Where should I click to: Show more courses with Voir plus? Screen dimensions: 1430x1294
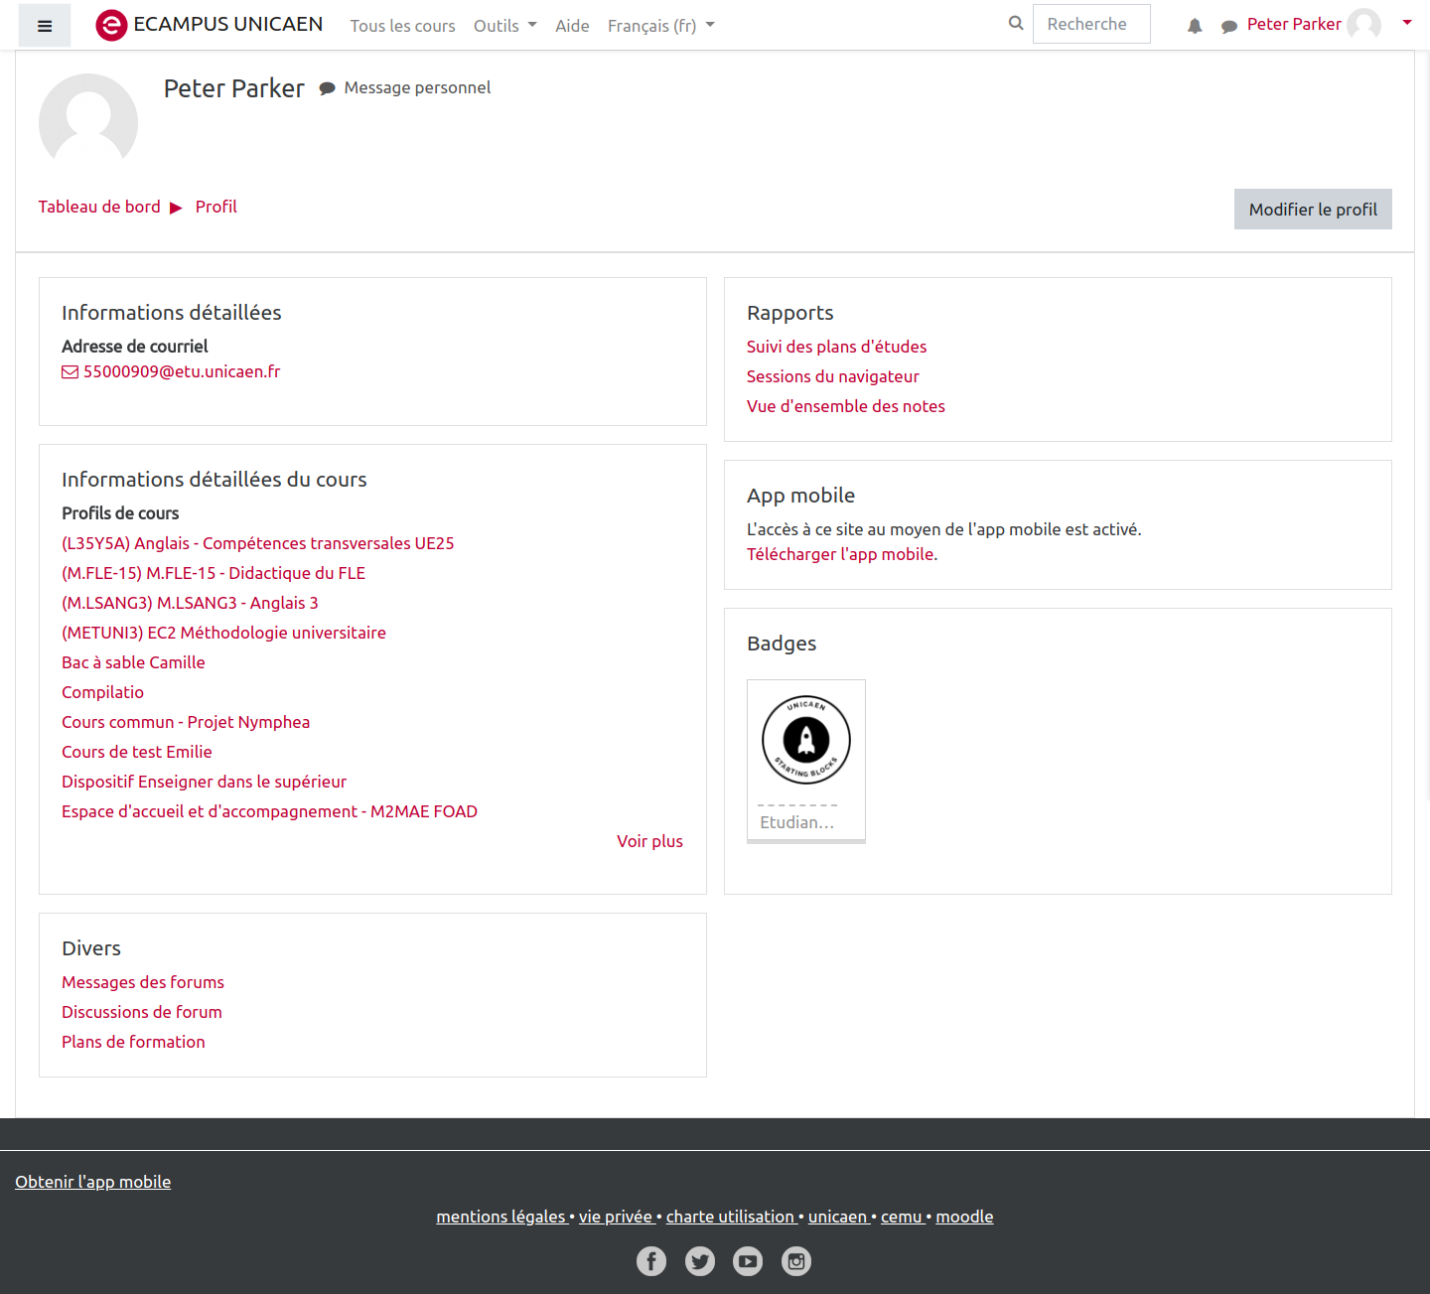(649, 841)
